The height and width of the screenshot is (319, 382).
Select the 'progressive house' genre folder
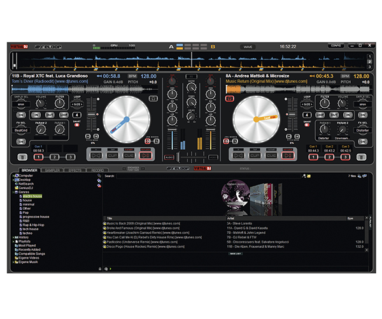pos(36,217)
